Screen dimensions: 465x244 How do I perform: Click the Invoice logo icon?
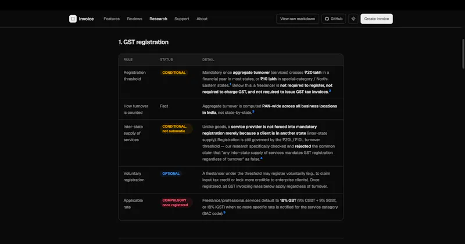click(x=73, y=19)
